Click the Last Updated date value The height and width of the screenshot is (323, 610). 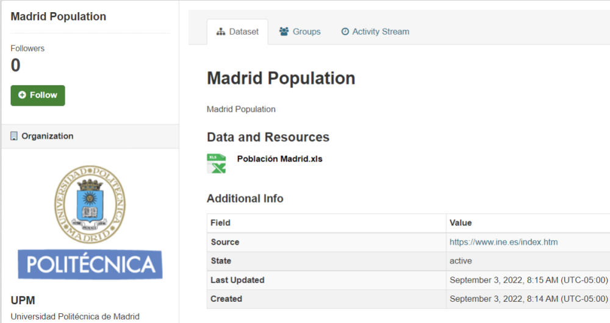(x=528, y=280)
